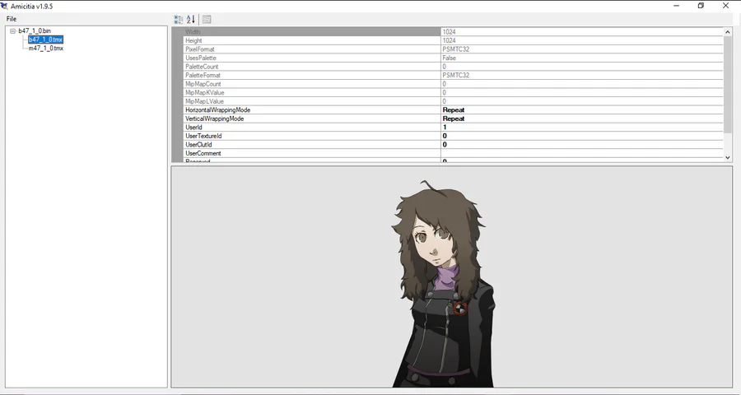Select the HorizontalWrappingMode property
The image size is (741, 395).
pos(218,110)
